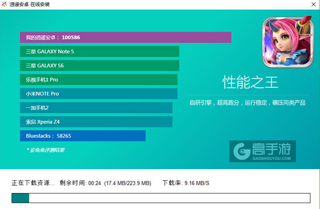
Task: Click the 逍遥安卓 logo in title bar
Action: [x=4, y=4]
